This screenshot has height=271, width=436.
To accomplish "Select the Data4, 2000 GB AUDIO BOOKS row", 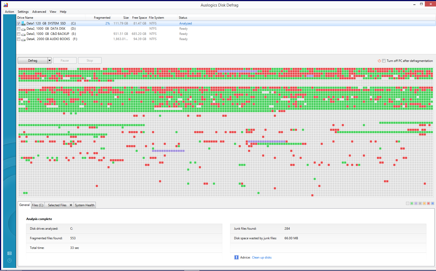I will 226,39.
